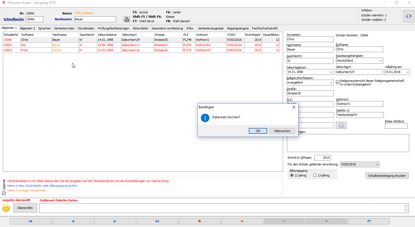415x227 pixels.
Task: Click Schulbescheinigung drucken button
Action: pos(387,176)
